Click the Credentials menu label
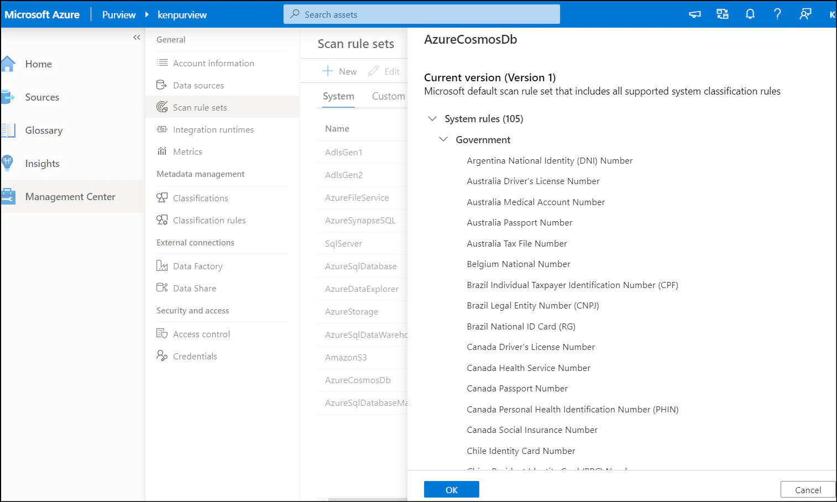This screenshot has width=837, height=502. [195, 356]
